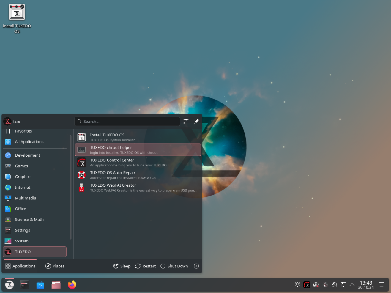Screen dimensions: 391x293
Task: Launch TUXEDO chroot helper
Action: click(x=138, y=150)
